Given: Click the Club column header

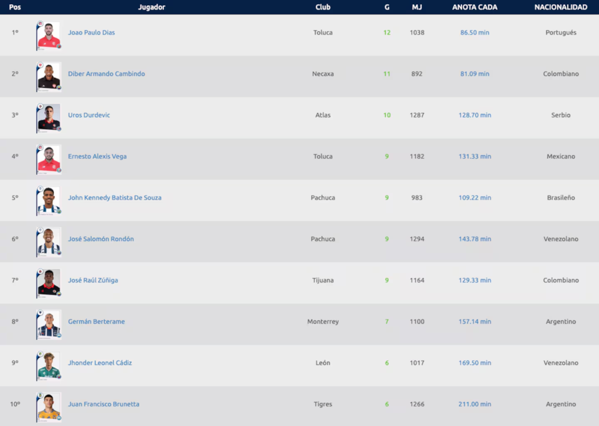Looking at the screenshot, I should [x=323, y=7].
